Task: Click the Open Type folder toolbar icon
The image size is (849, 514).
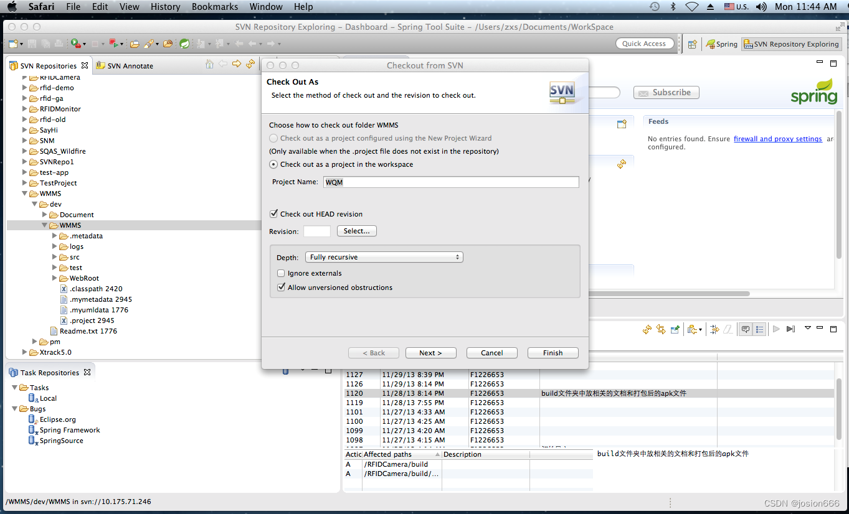Action: point(134,44)
